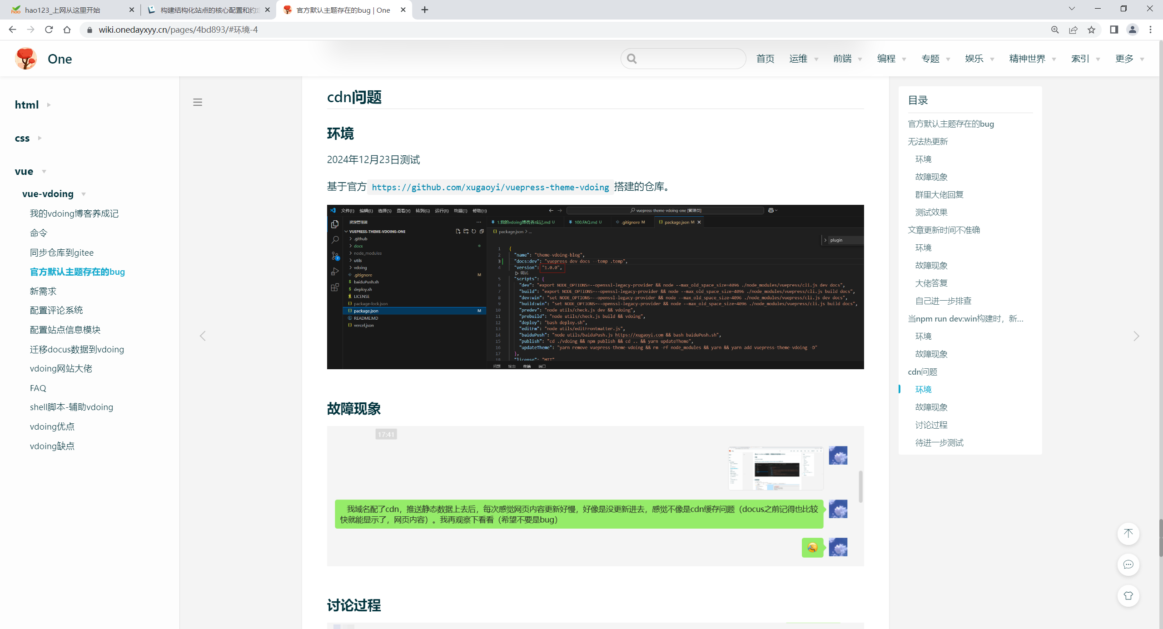Click the site search input field
The height and width of the screenshot is (629, 1163).
click(x=683, y=59)
